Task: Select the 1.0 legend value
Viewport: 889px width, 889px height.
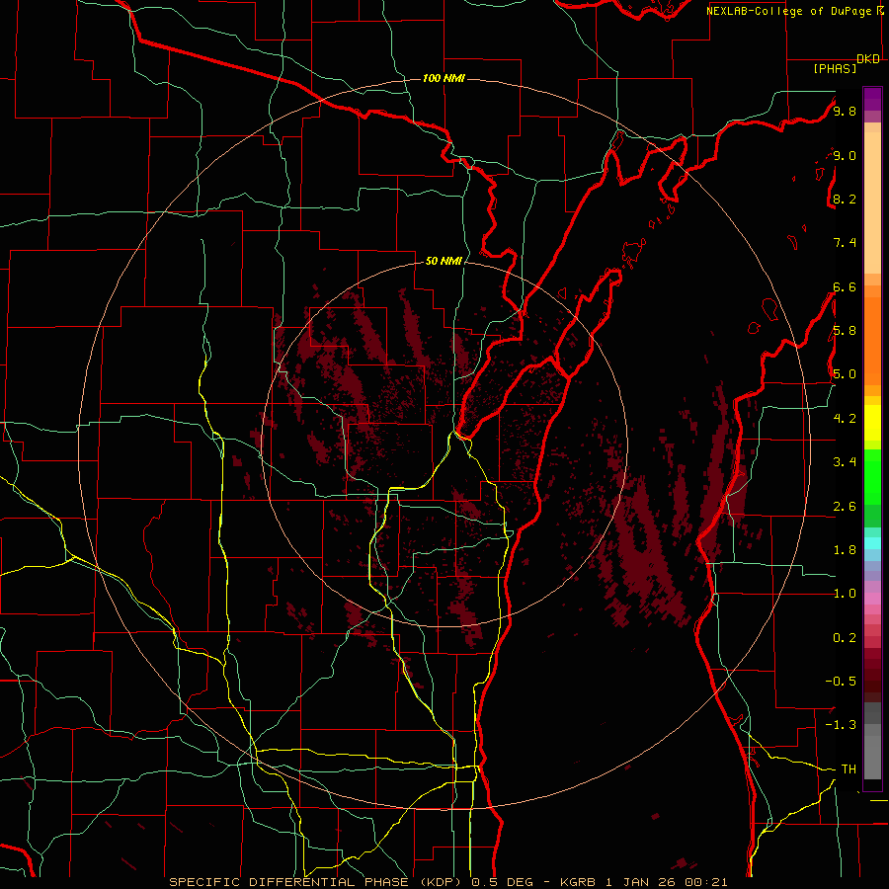Action: click(845, 594)
